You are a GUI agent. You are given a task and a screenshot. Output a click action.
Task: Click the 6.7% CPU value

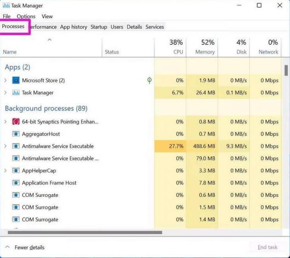point(177,92)
